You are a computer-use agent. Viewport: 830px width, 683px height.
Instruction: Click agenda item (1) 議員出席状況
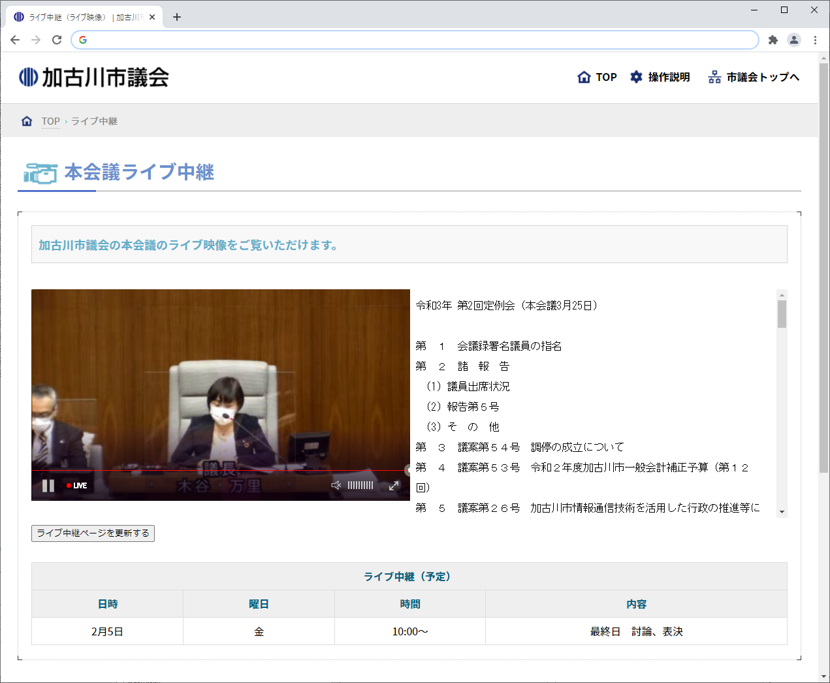point(468,387)
